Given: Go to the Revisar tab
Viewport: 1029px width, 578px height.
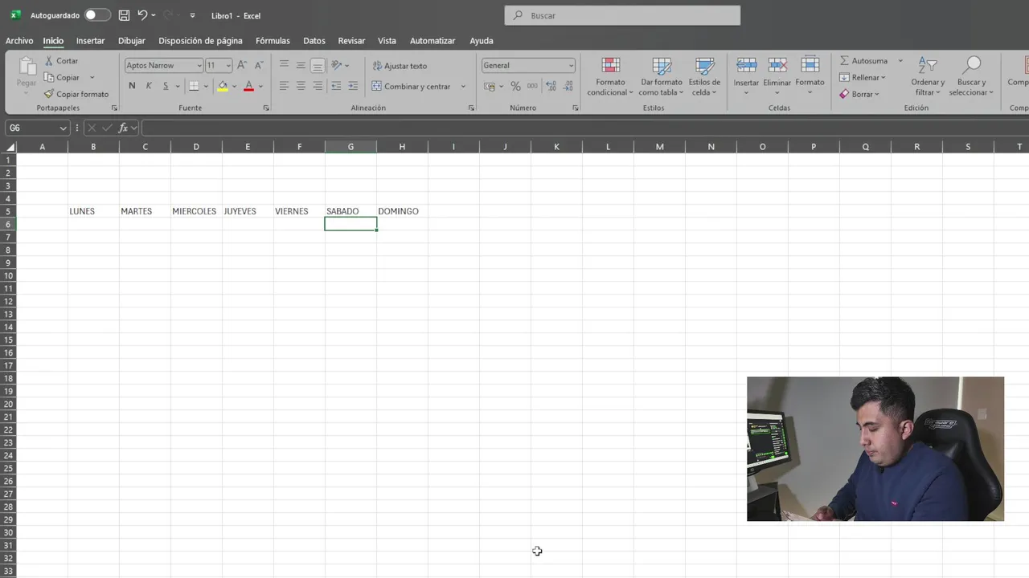Looking at the screenshot, I should pyautogui.click(x=351, y=41).
